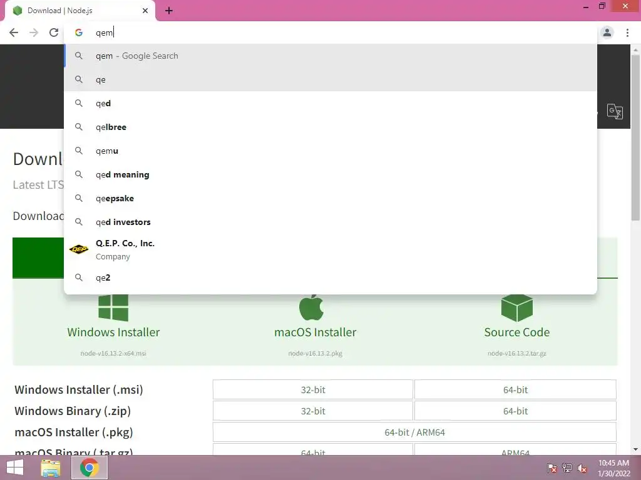Click the page vertical scrollbar thumb

[635, 137]
